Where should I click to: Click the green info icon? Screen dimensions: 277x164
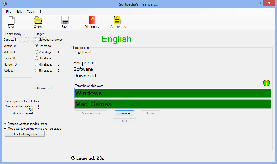(266, 83)
